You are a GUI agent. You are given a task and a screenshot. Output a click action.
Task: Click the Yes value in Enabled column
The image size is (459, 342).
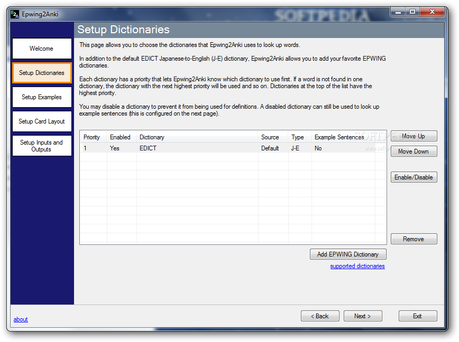point(114,148)
